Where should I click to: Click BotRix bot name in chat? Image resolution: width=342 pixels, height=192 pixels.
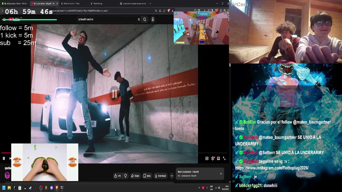[x=250, y=122]
